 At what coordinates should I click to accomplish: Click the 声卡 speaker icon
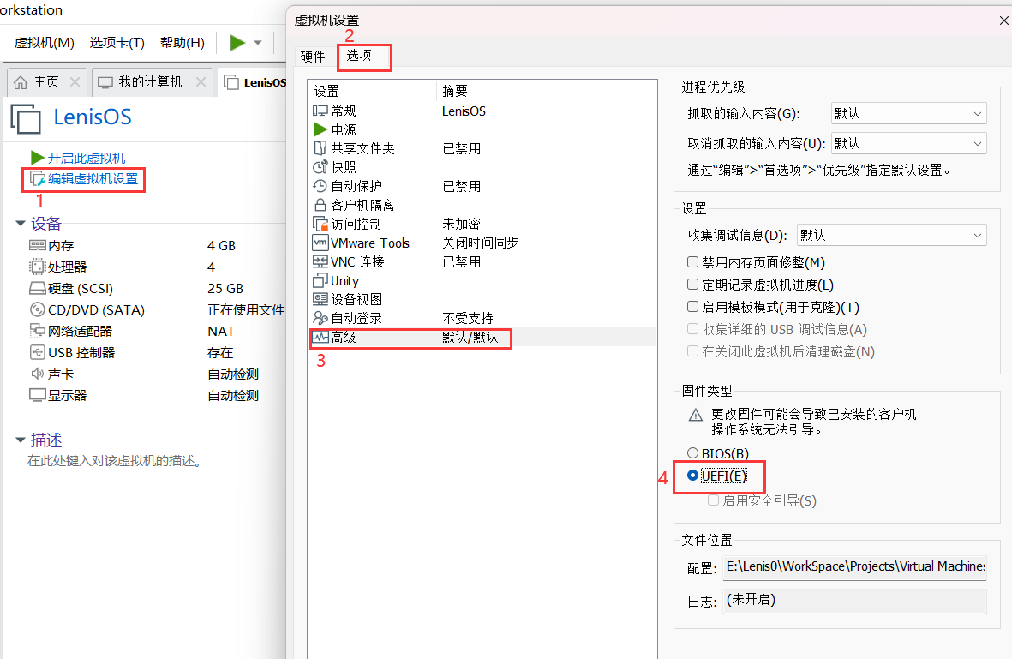(x=38, y=374)
